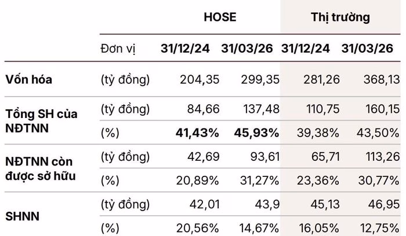Select the 43,9 SHNN value
This screenshot has height=236, width=406.
point(267,205)
